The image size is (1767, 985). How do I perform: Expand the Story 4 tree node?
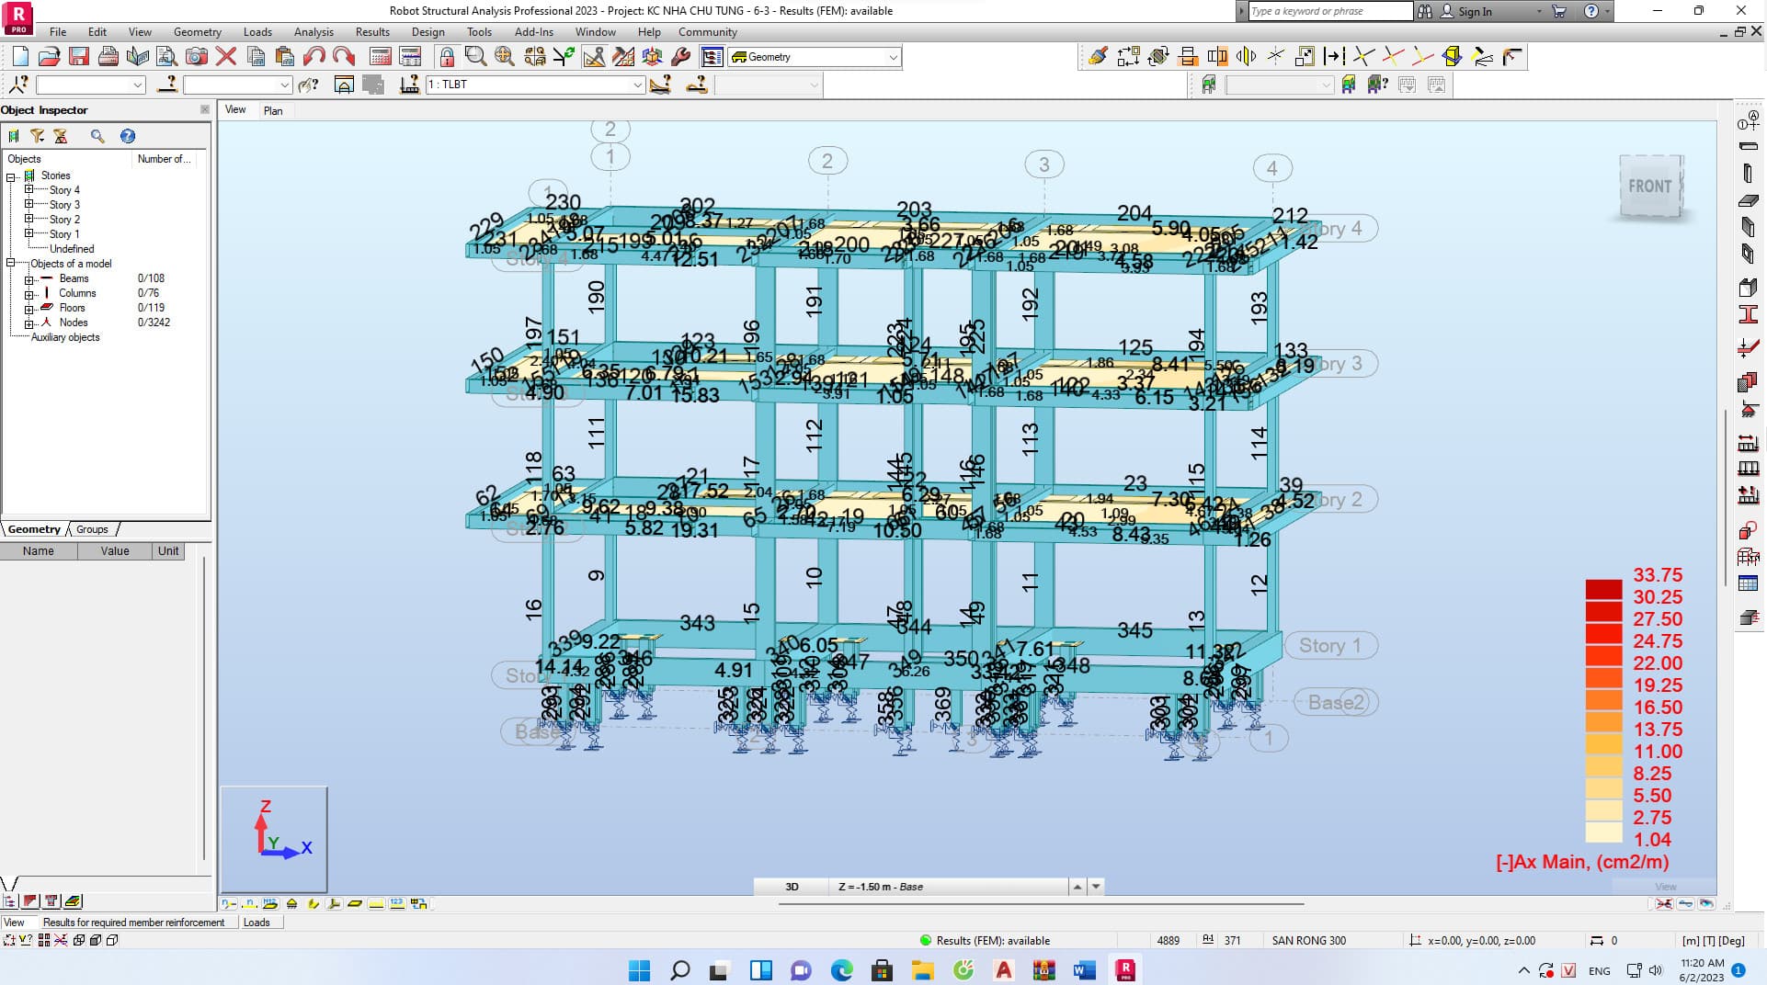point(29,190)
